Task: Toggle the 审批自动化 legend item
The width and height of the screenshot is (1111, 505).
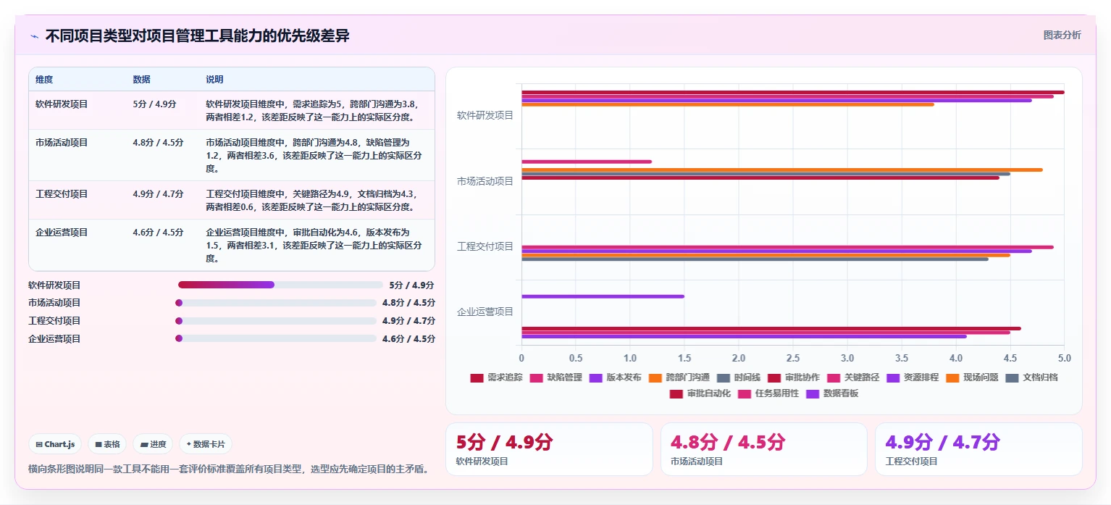Action: (x=700, y=393)
